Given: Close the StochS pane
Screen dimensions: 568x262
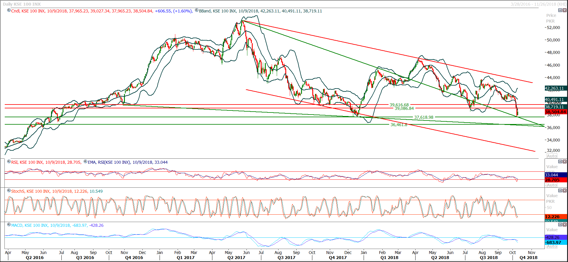Looking at the screenshot, I should (x=564, y=190).
